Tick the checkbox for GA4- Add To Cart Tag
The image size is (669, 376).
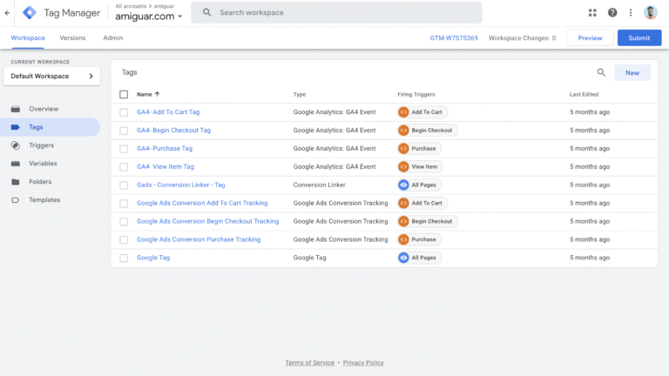[124, 112]
